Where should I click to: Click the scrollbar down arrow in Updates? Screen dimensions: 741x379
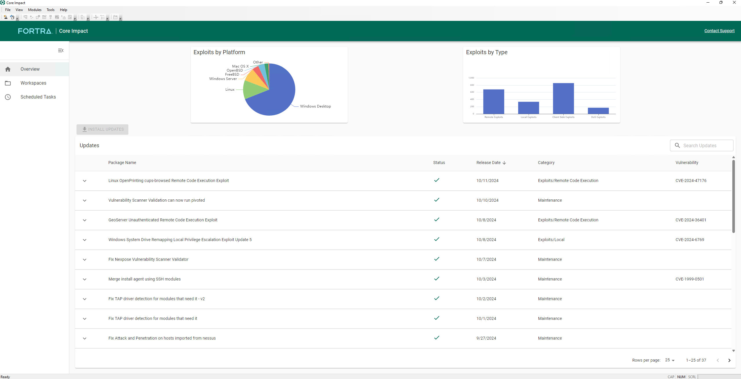tap(733, 351)
